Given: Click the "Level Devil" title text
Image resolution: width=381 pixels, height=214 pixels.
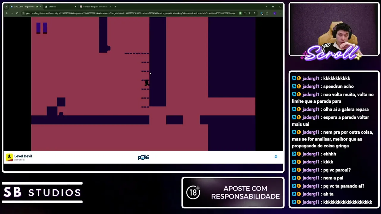Looking at the screenshot, I should click(x=23, y=156).
